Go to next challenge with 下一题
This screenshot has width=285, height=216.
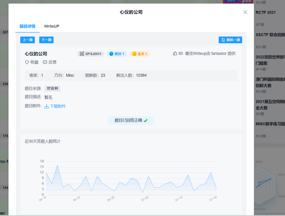click(46, 40)
